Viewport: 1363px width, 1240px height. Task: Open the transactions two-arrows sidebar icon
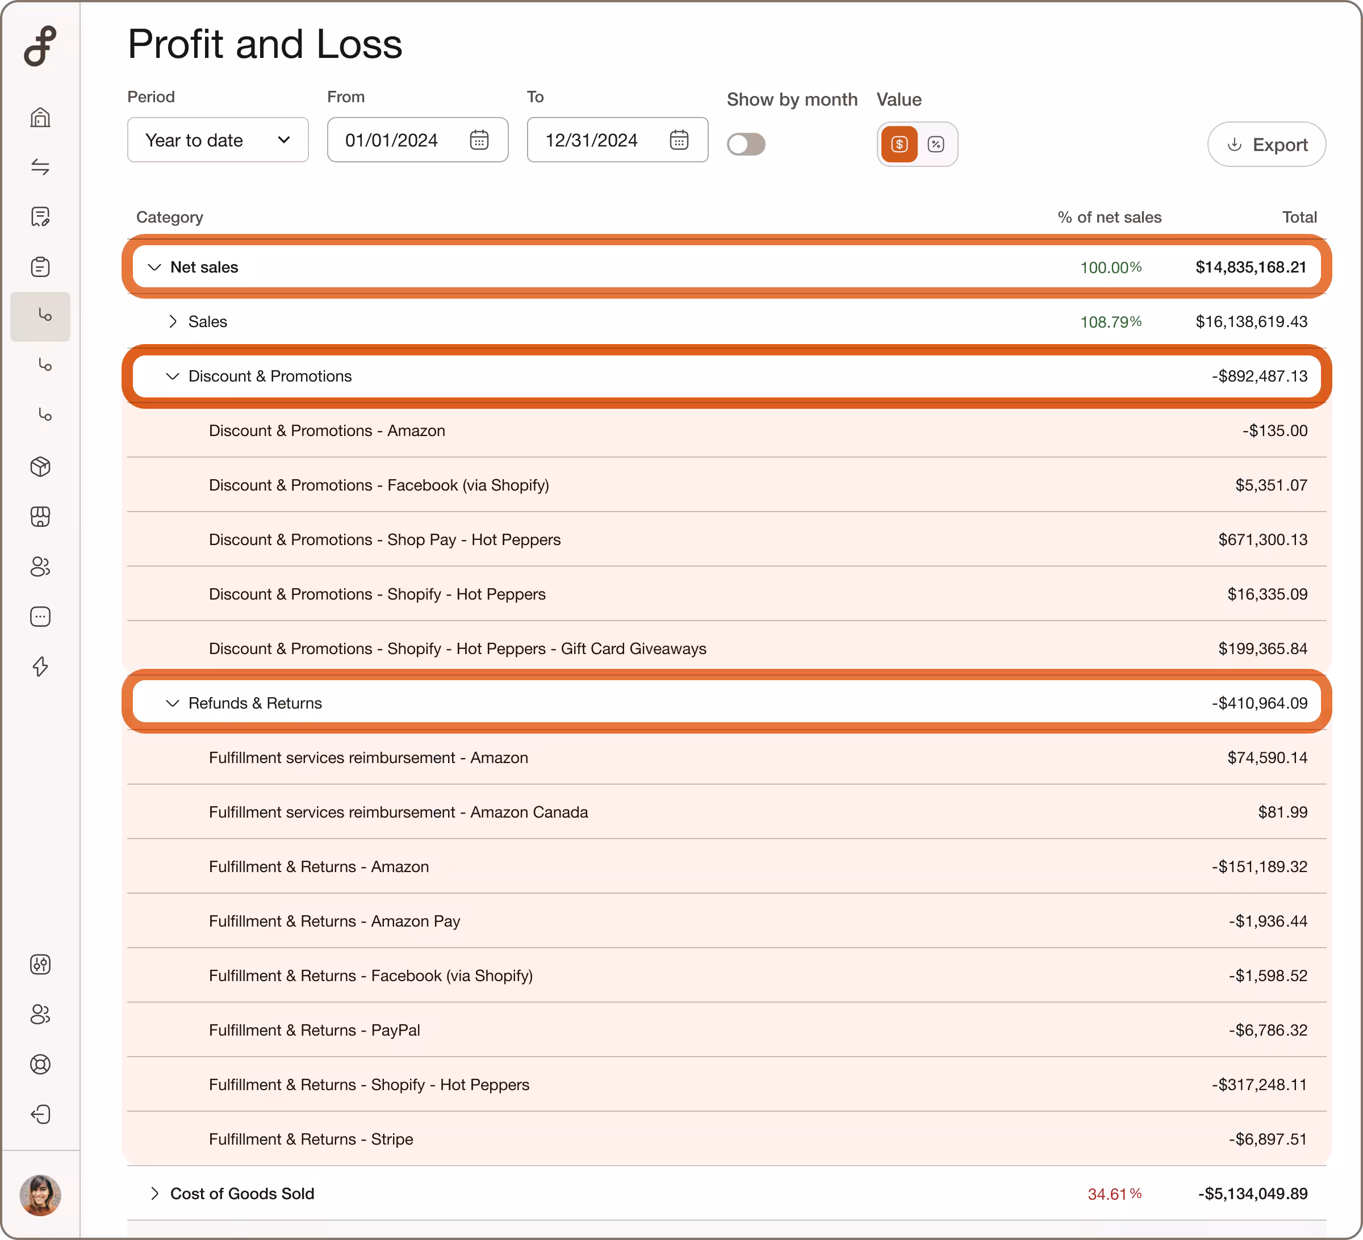[x=40, y=167]
